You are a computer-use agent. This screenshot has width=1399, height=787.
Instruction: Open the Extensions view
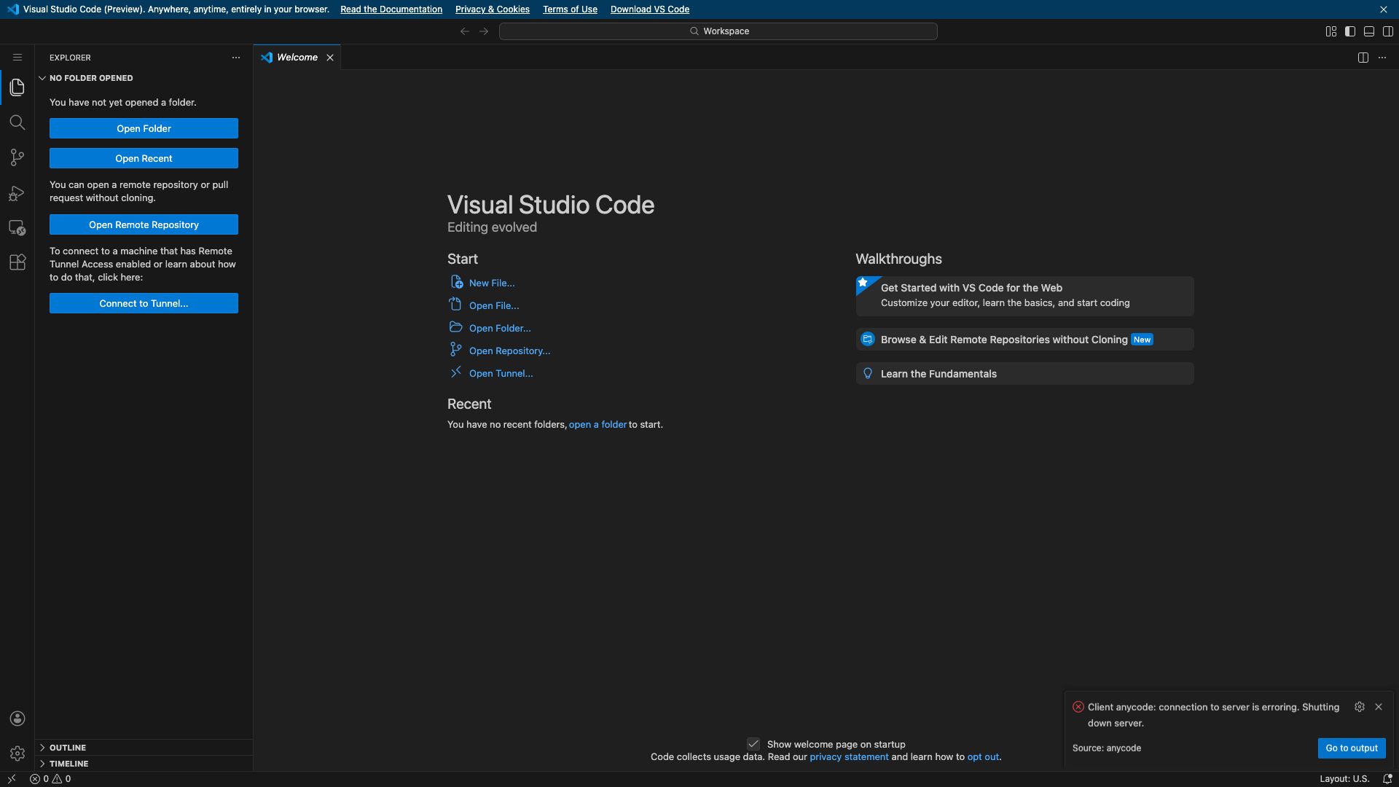tap(17, 262)
